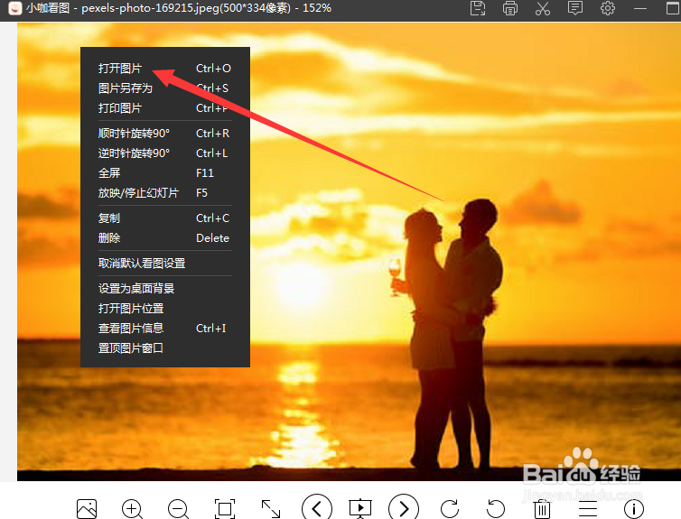Open the feedback comment icon

575,8
